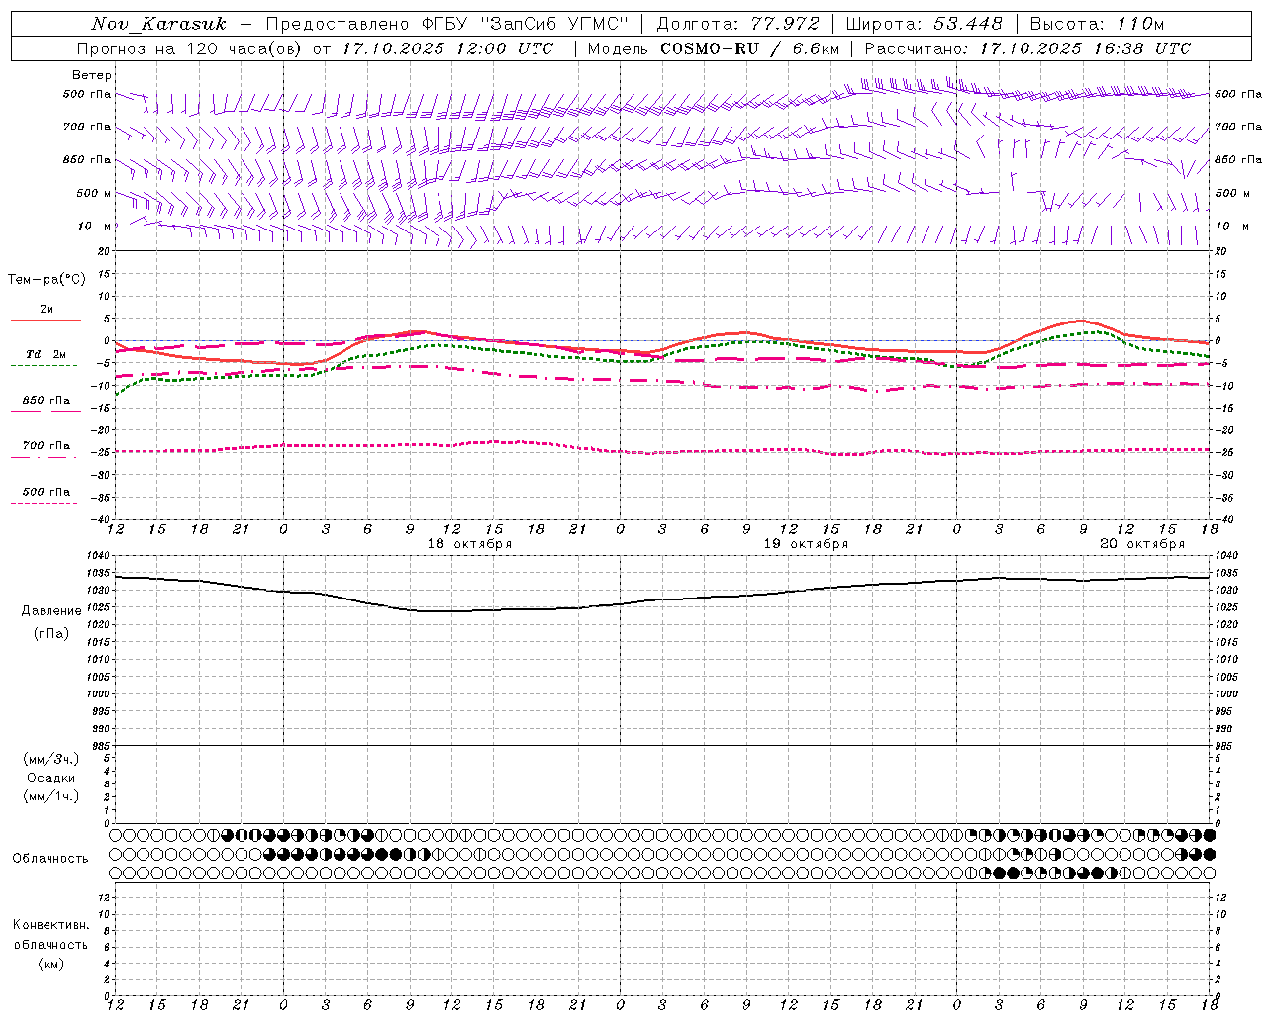Click the solid red line sample under 2м legend

coord(46,320)
